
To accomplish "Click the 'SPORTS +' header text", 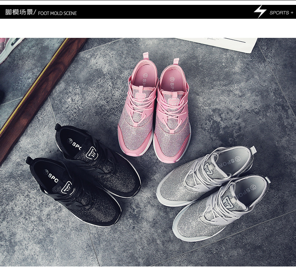I will coord(281,13).
